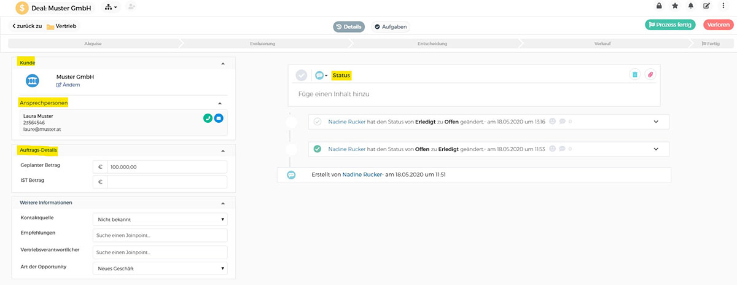The image size is (737, 285).
Task: Click the lock icon in top bar
Action: (659, 6)
